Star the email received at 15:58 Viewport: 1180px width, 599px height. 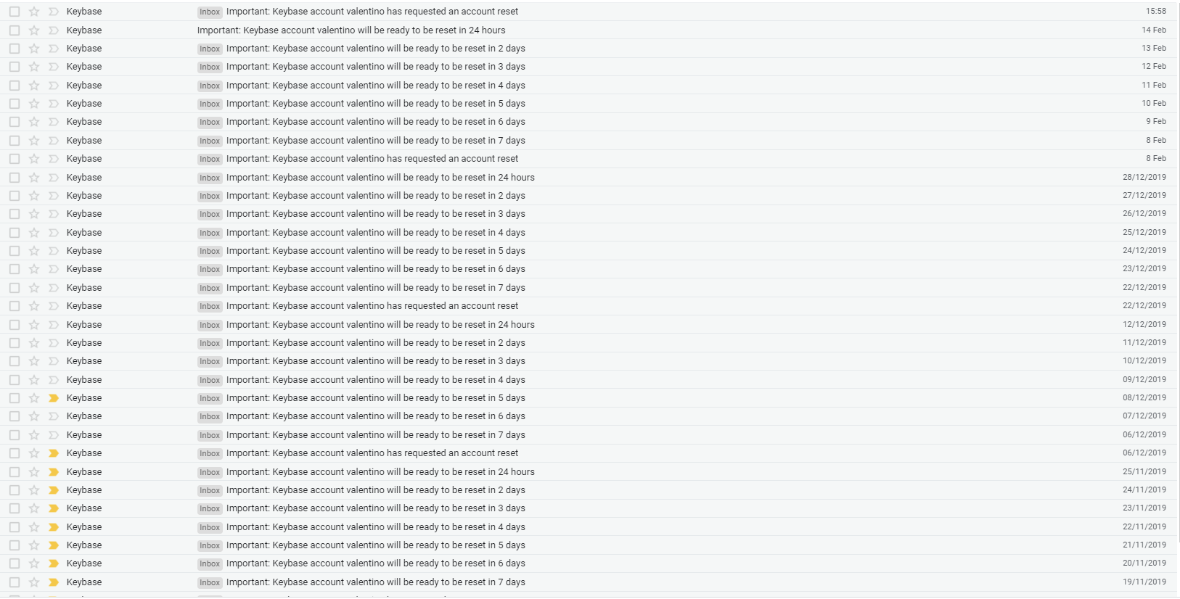(x=33, y=11)
